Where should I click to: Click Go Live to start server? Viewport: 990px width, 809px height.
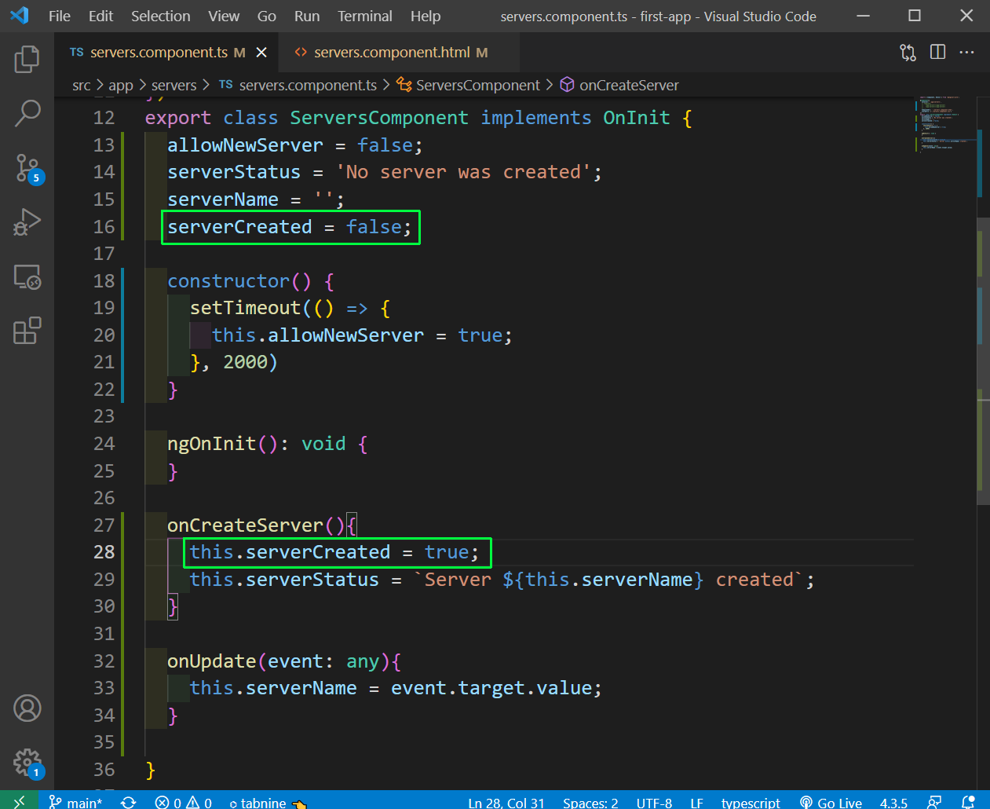[x=831, y=802]
